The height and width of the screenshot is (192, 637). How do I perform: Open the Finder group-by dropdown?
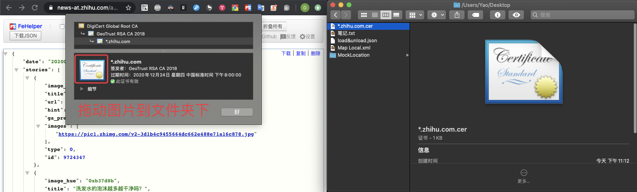click(x=415, y=15)
